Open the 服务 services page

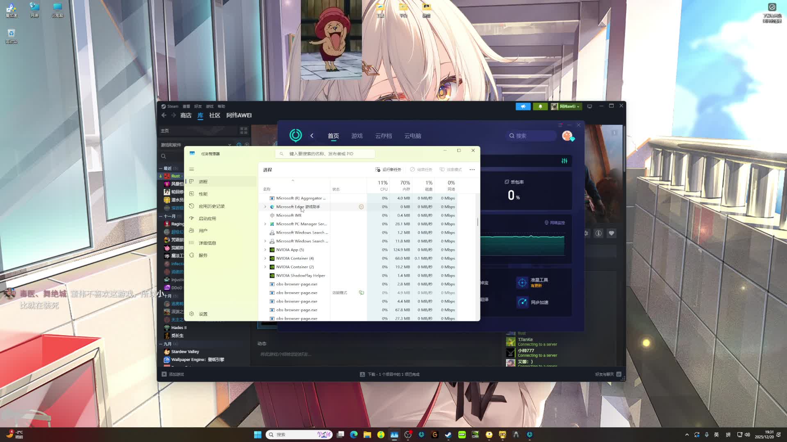(203, 255)
